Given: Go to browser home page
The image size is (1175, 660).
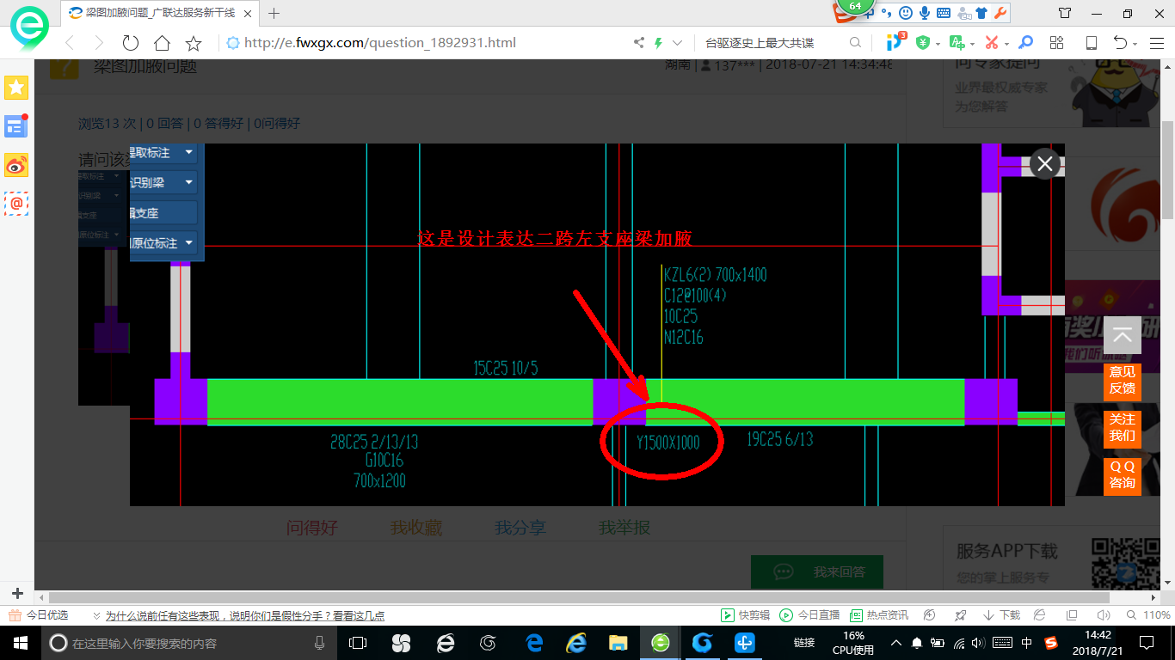Looking at the screenshot, I should click(162, 43).
